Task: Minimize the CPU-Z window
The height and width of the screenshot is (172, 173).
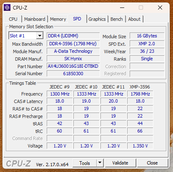Action: pyautogui.click(x=122, y=7)
